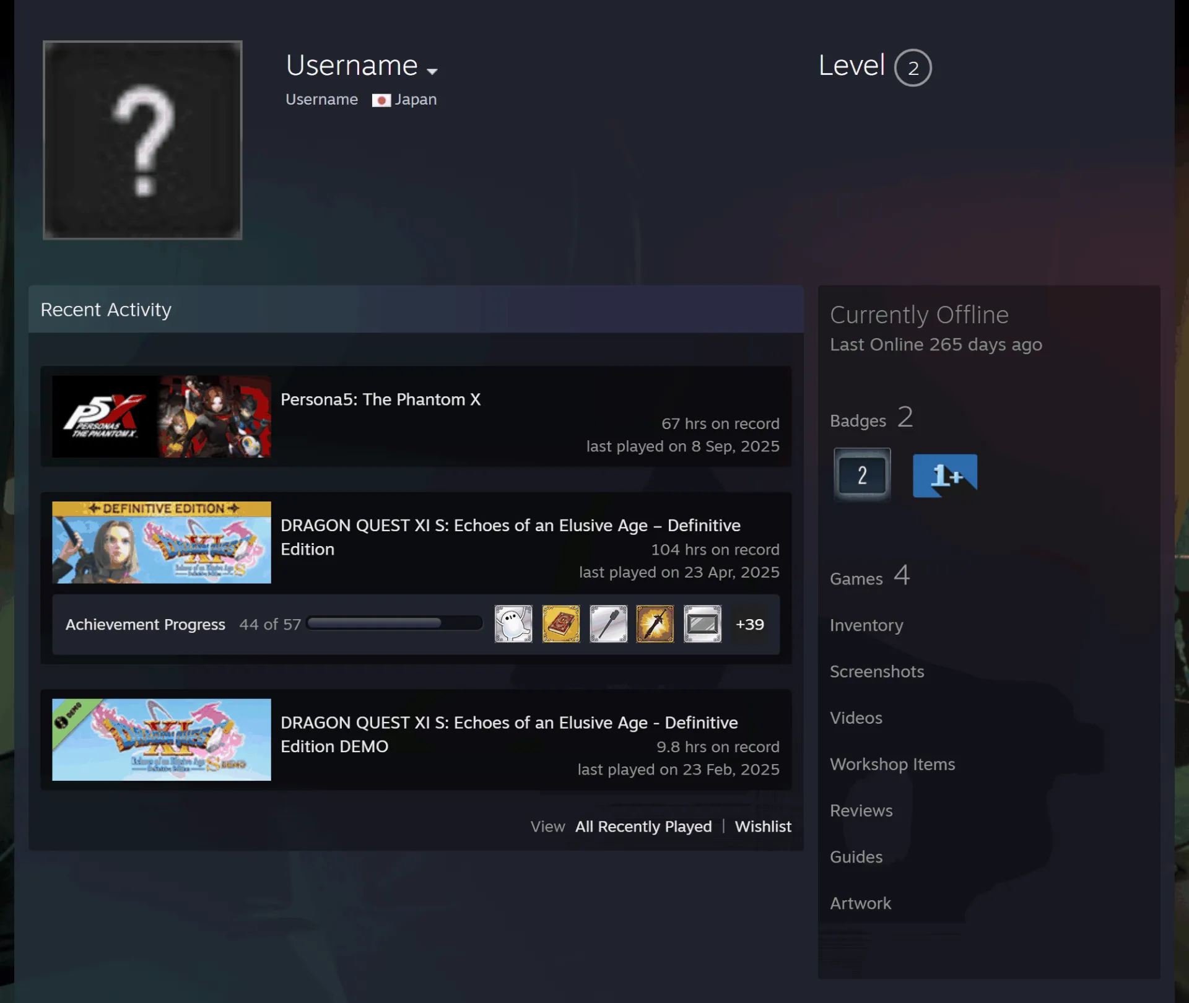Open the Guides link
Image resolution: width=1189 pixels, height=1003 pixels.
coord(856,858)
